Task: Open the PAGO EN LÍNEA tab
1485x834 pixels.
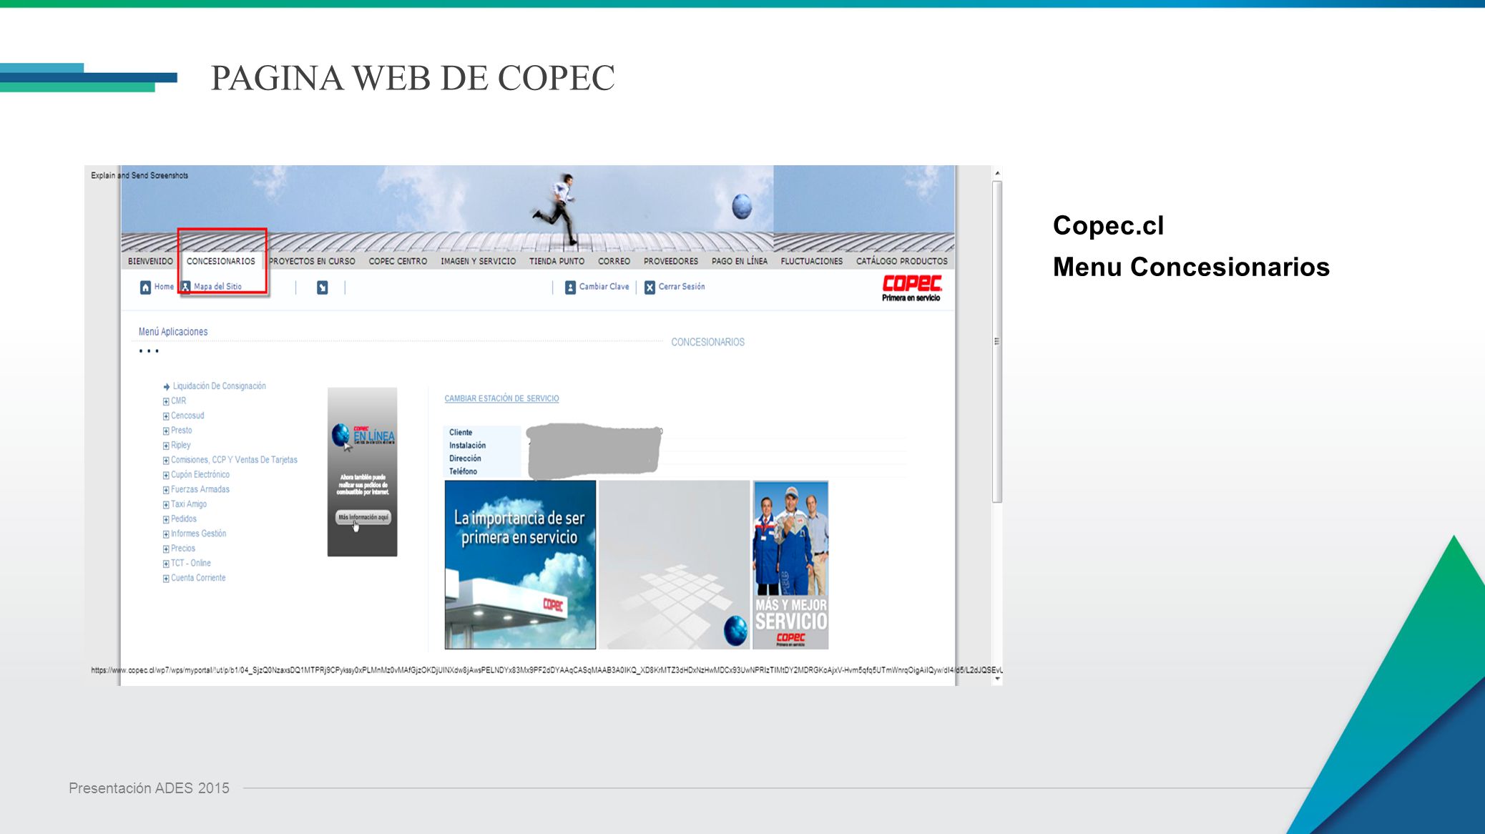Action: coord(739,261)
